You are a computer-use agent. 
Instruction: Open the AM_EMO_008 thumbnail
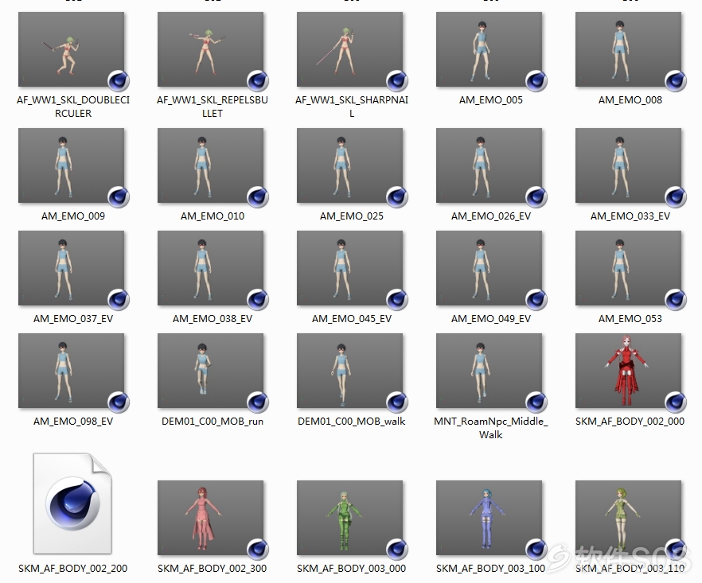[628, 49]
